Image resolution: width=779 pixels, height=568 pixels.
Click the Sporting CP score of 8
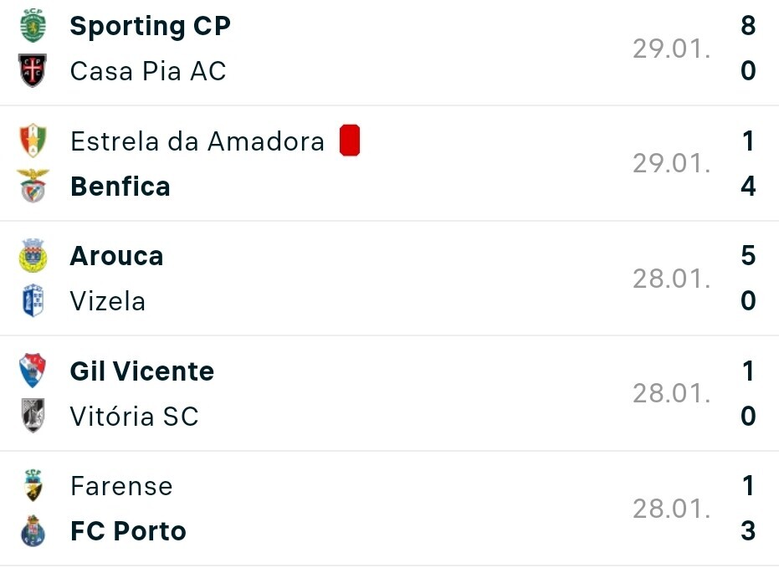point(748,26)
